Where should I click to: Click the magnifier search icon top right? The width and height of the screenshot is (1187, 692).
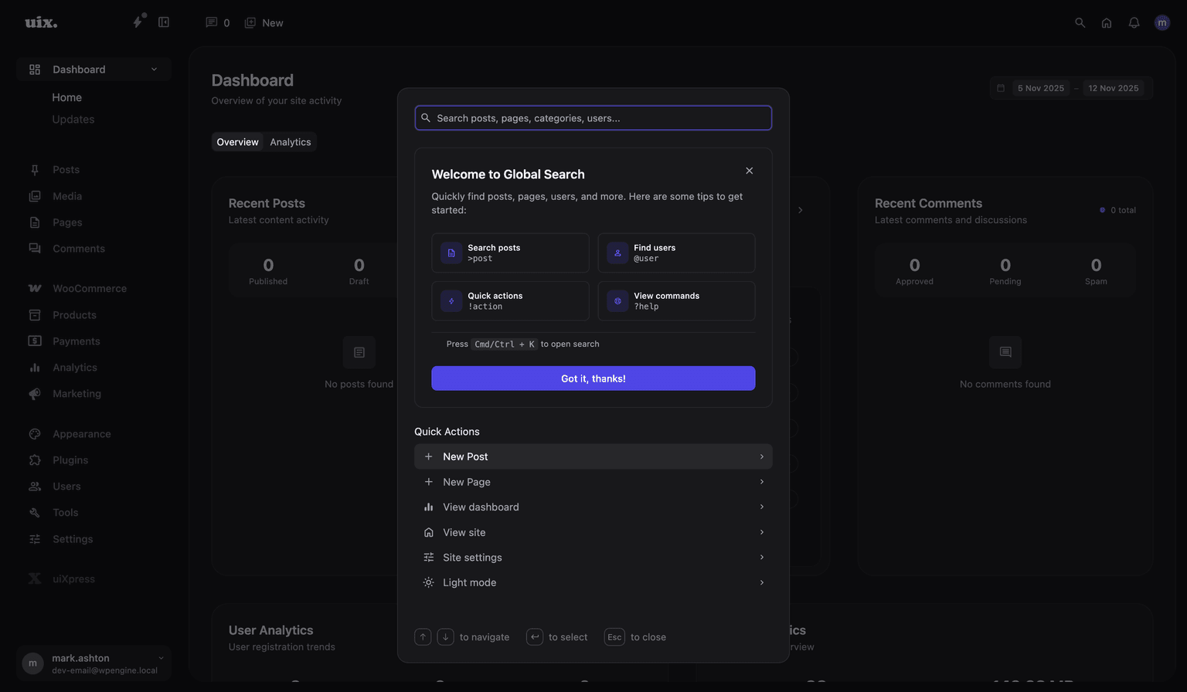tap(1080, 22)
